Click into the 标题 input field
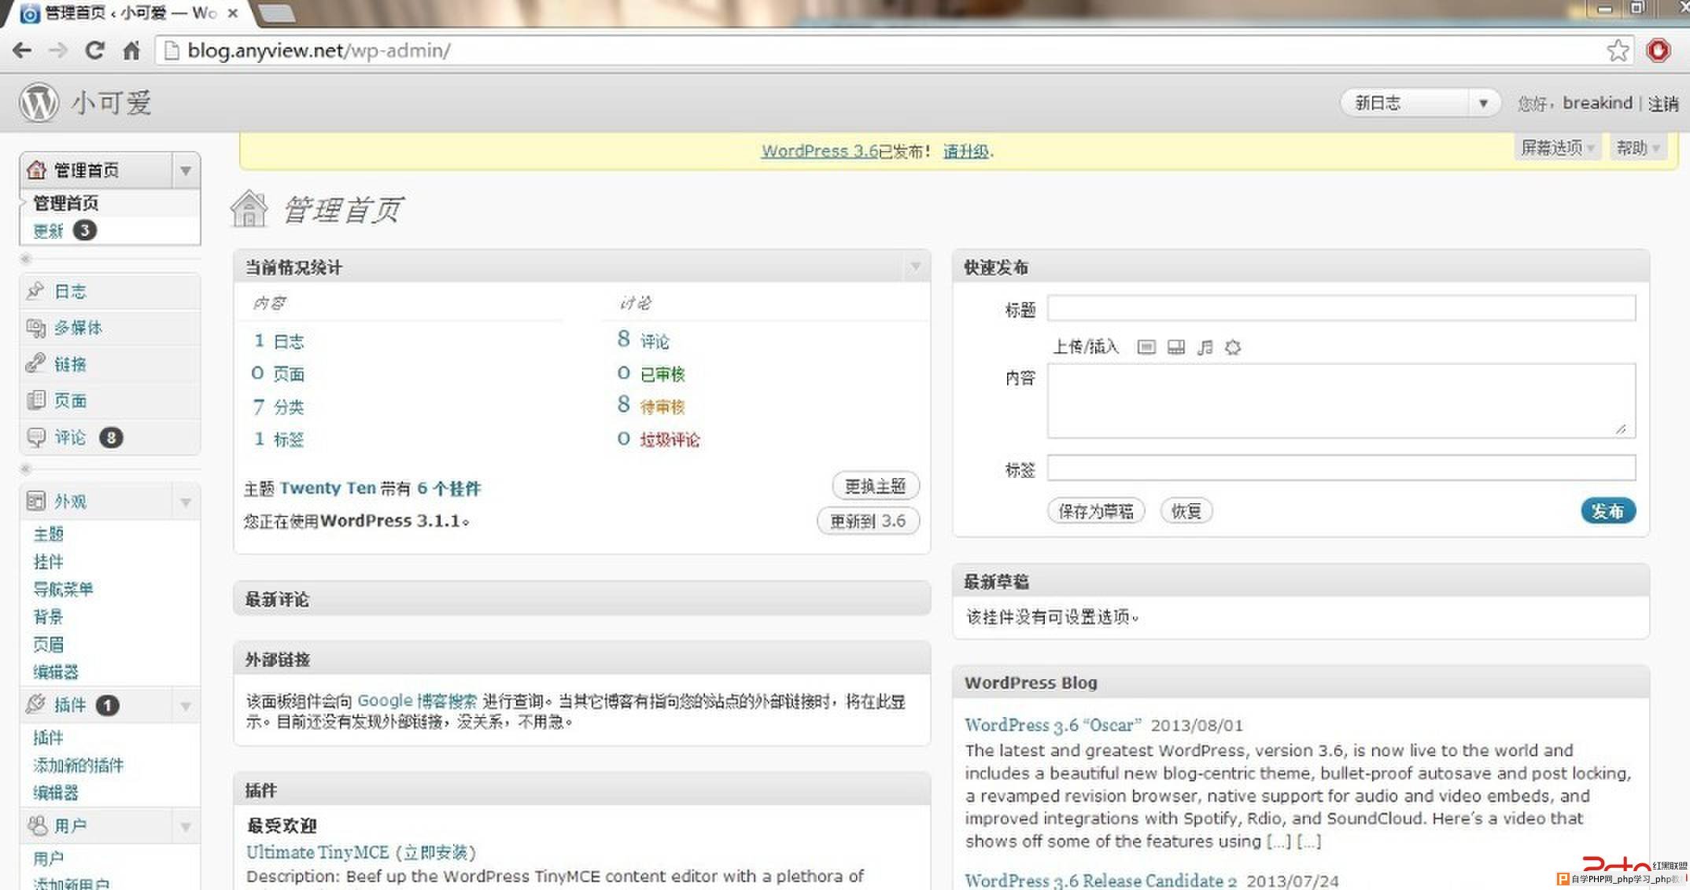The height and width of the screenshot is (890, 1690). pos(1341,308)
